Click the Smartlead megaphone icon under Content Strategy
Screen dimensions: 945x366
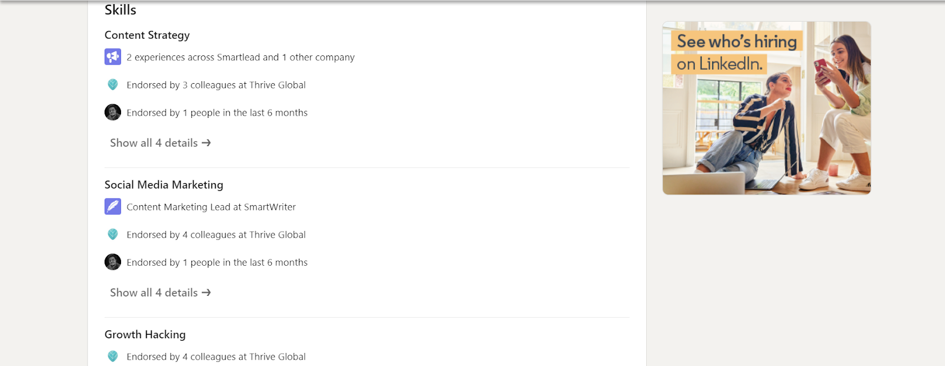[x=113, y=57]
